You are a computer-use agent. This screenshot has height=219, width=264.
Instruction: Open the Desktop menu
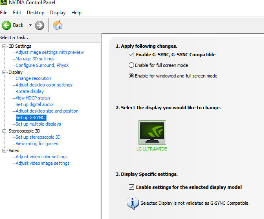[35, 13]
